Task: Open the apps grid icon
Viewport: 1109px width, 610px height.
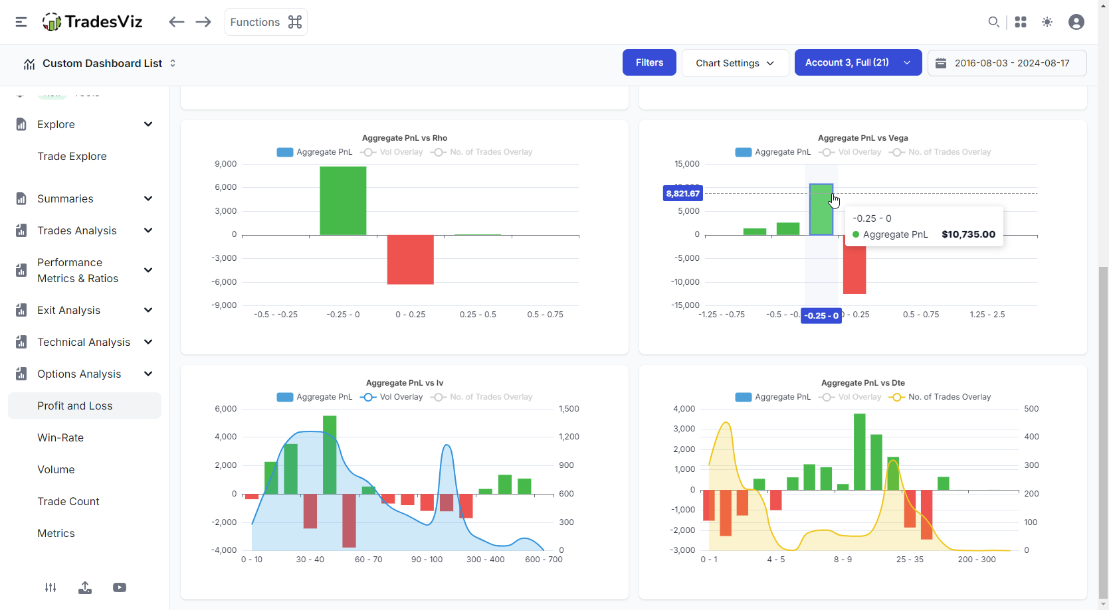Action: [1021, 22]
